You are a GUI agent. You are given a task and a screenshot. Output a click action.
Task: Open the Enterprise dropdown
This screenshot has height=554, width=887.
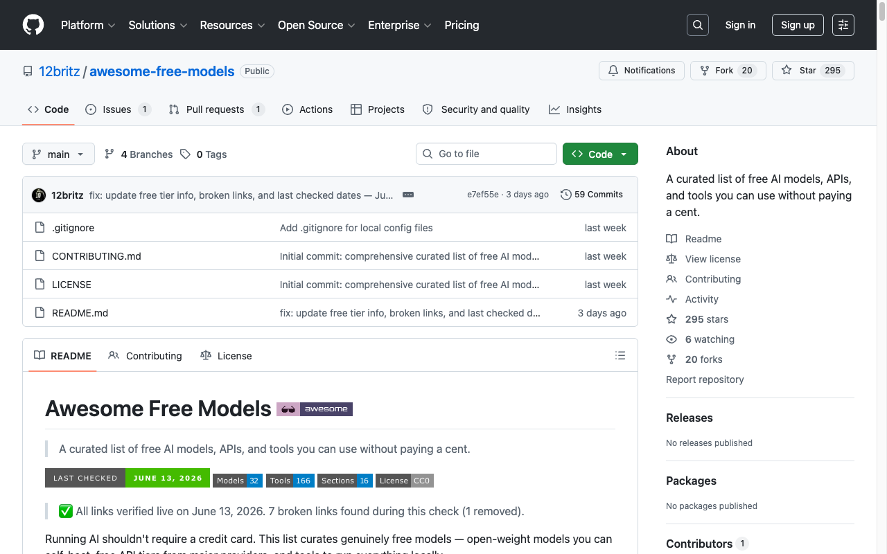(x=400, y=25)
